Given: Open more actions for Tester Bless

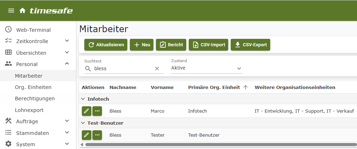Looking at the screenshot, I should (97, 135).
